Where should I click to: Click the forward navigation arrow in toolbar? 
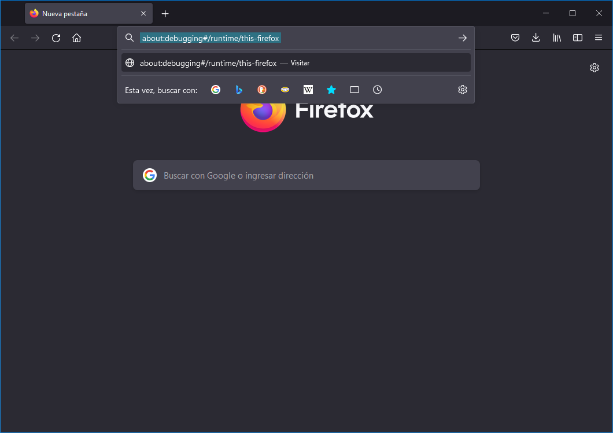(35, 38)
